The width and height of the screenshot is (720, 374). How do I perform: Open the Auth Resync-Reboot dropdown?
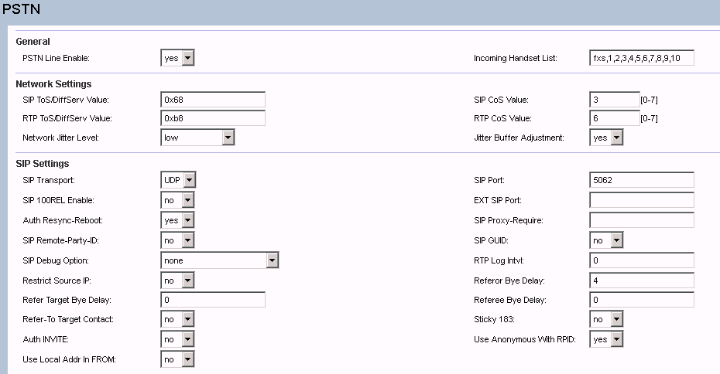178,220
